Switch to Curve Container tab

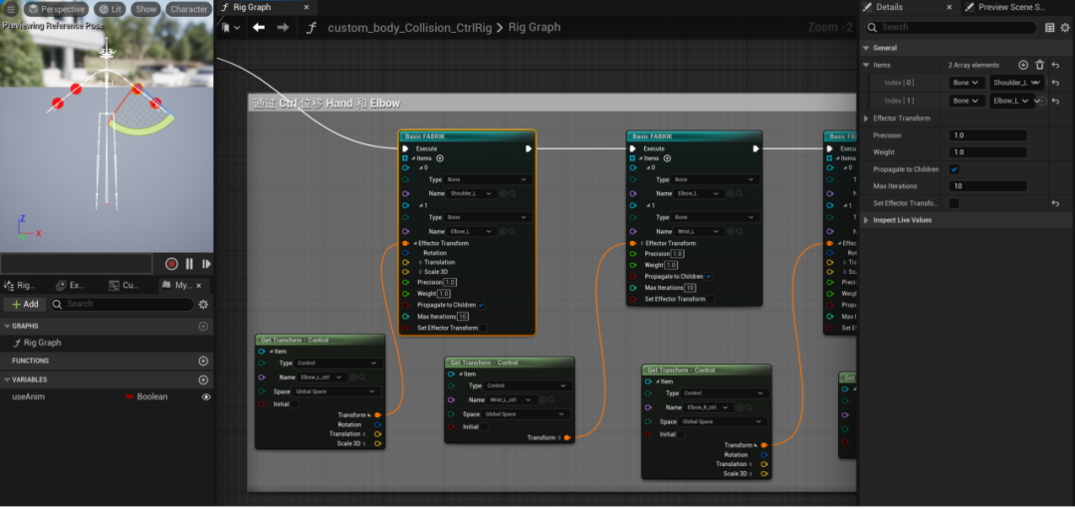pos(124,285)
